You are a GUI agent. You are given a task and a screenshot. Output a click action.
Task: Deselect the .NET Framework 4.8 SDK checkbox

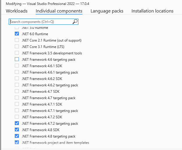(17, 130)
